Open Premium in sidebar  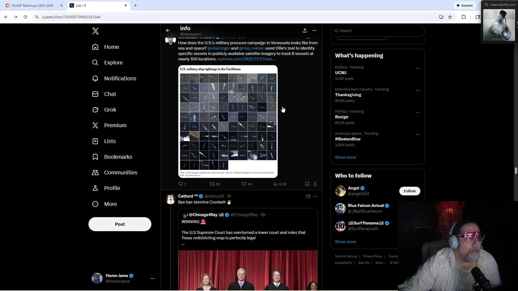[109, 125]
